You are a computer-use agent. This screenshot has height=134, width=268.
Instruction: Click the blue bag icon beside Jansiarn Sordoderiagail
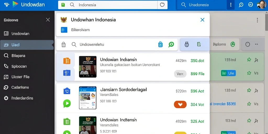67,91
